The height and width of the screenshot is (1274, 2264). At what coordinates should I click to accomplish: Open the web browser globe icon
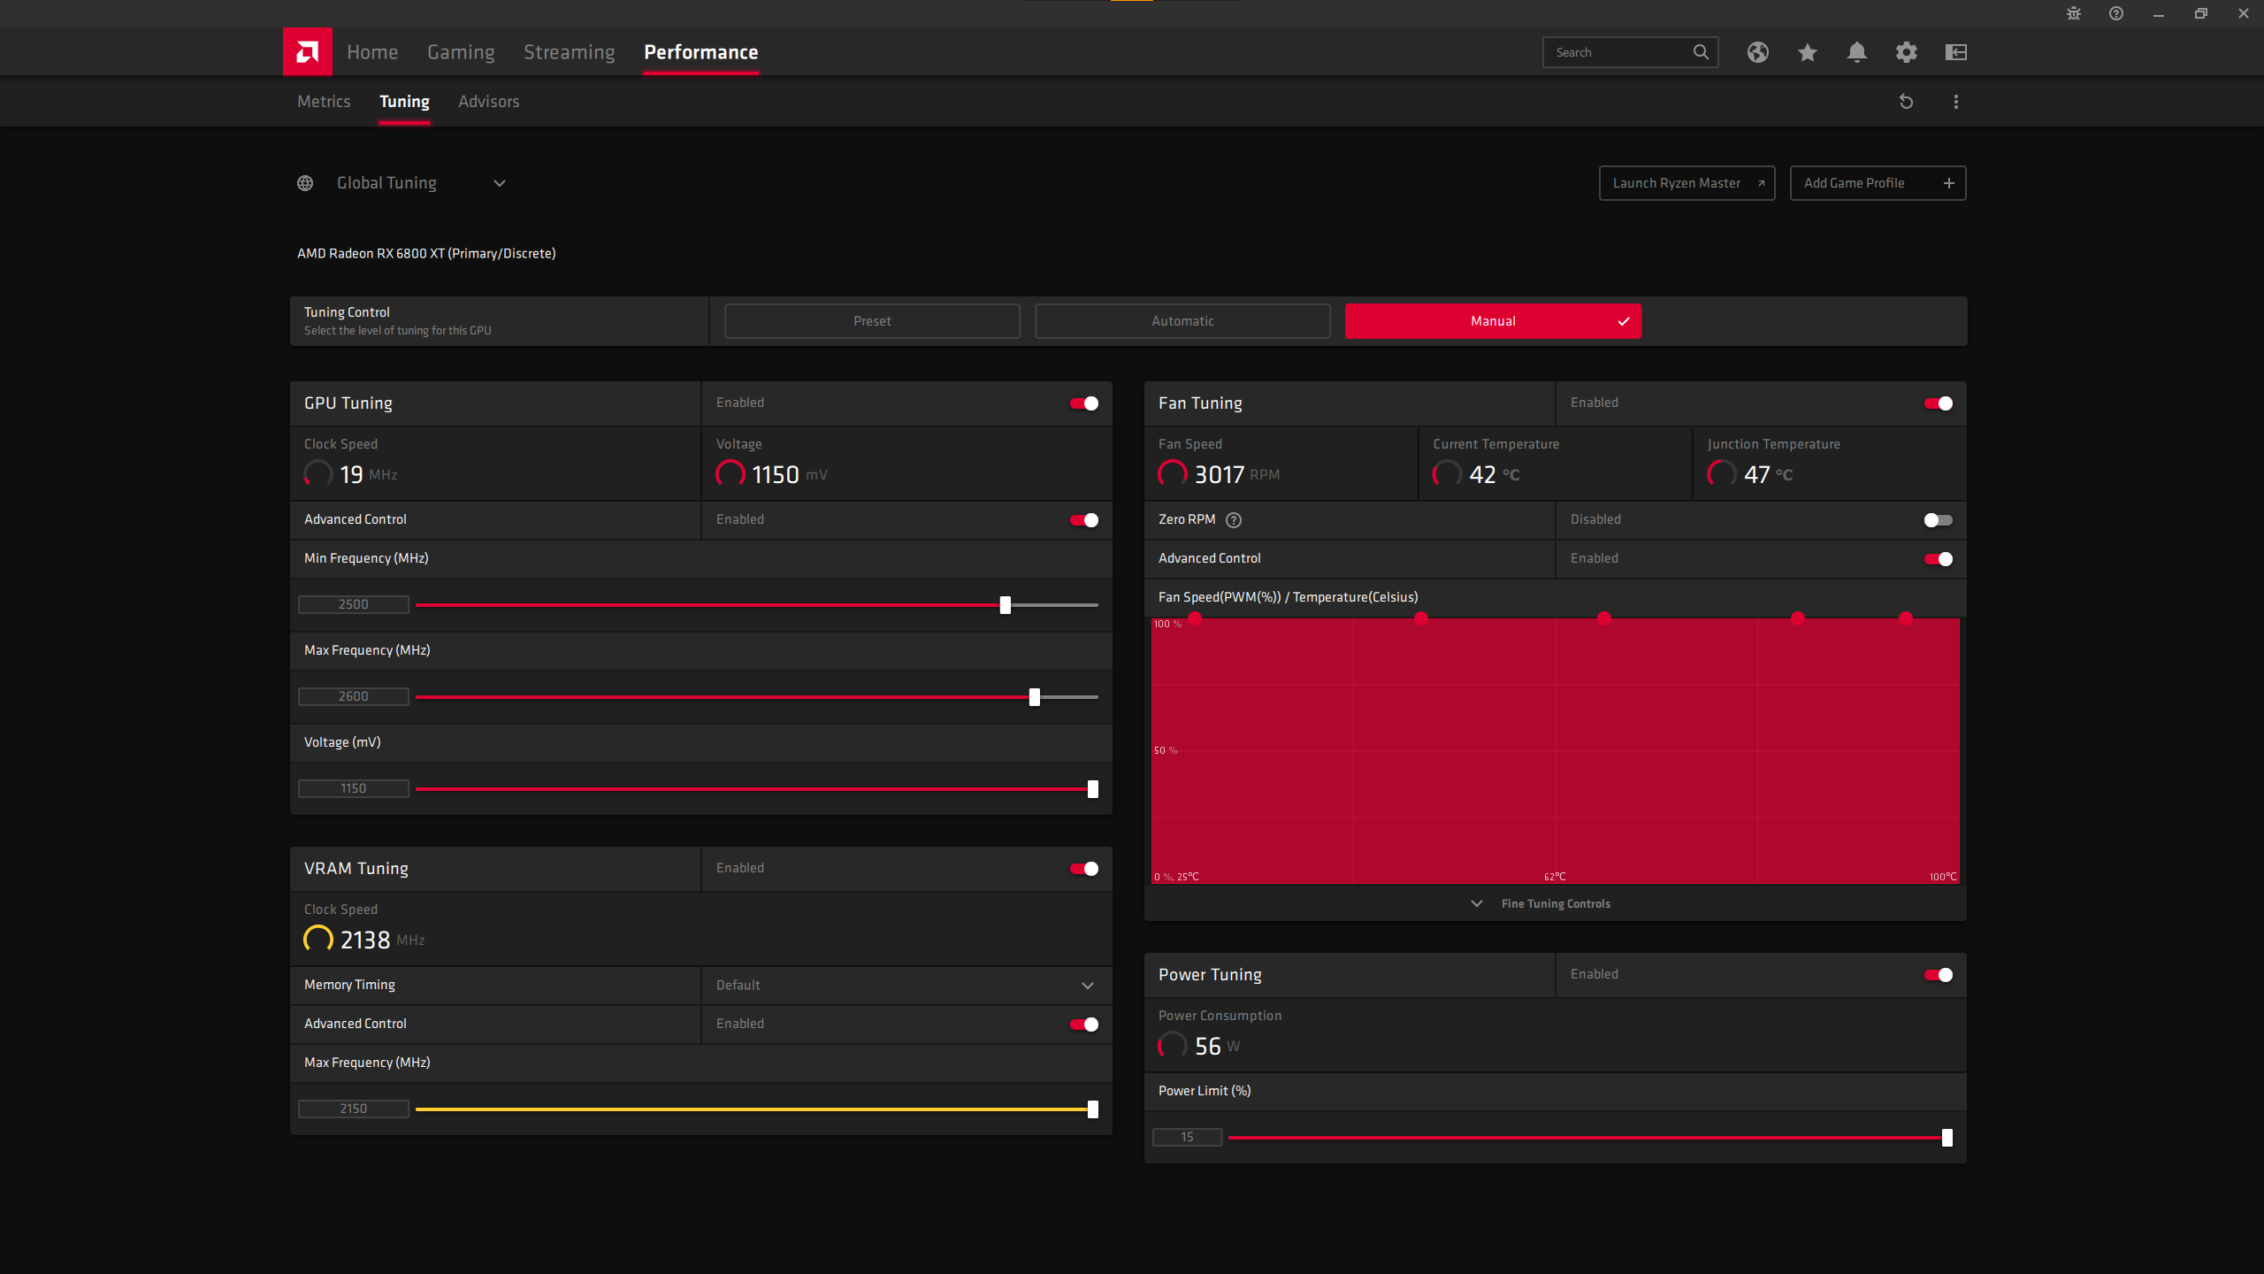[x=1757, y=52]
